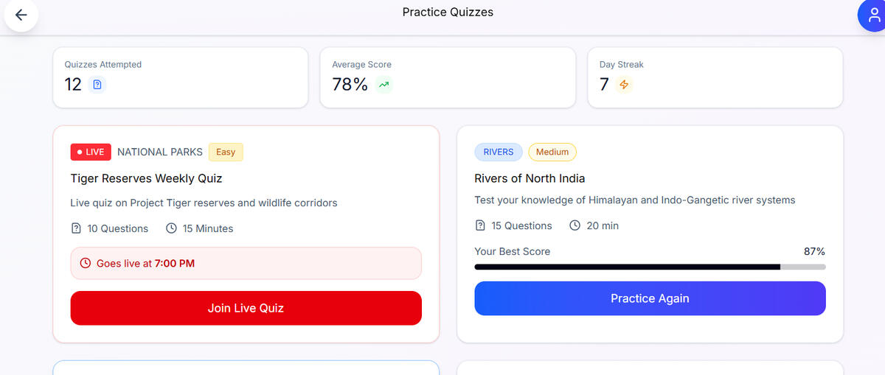
Task: Click the Your Best Score progress bar
Action: click(x=650, y=267)
